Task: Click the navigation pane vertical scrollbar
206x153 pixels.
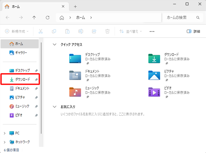Action: pos(41,88)
